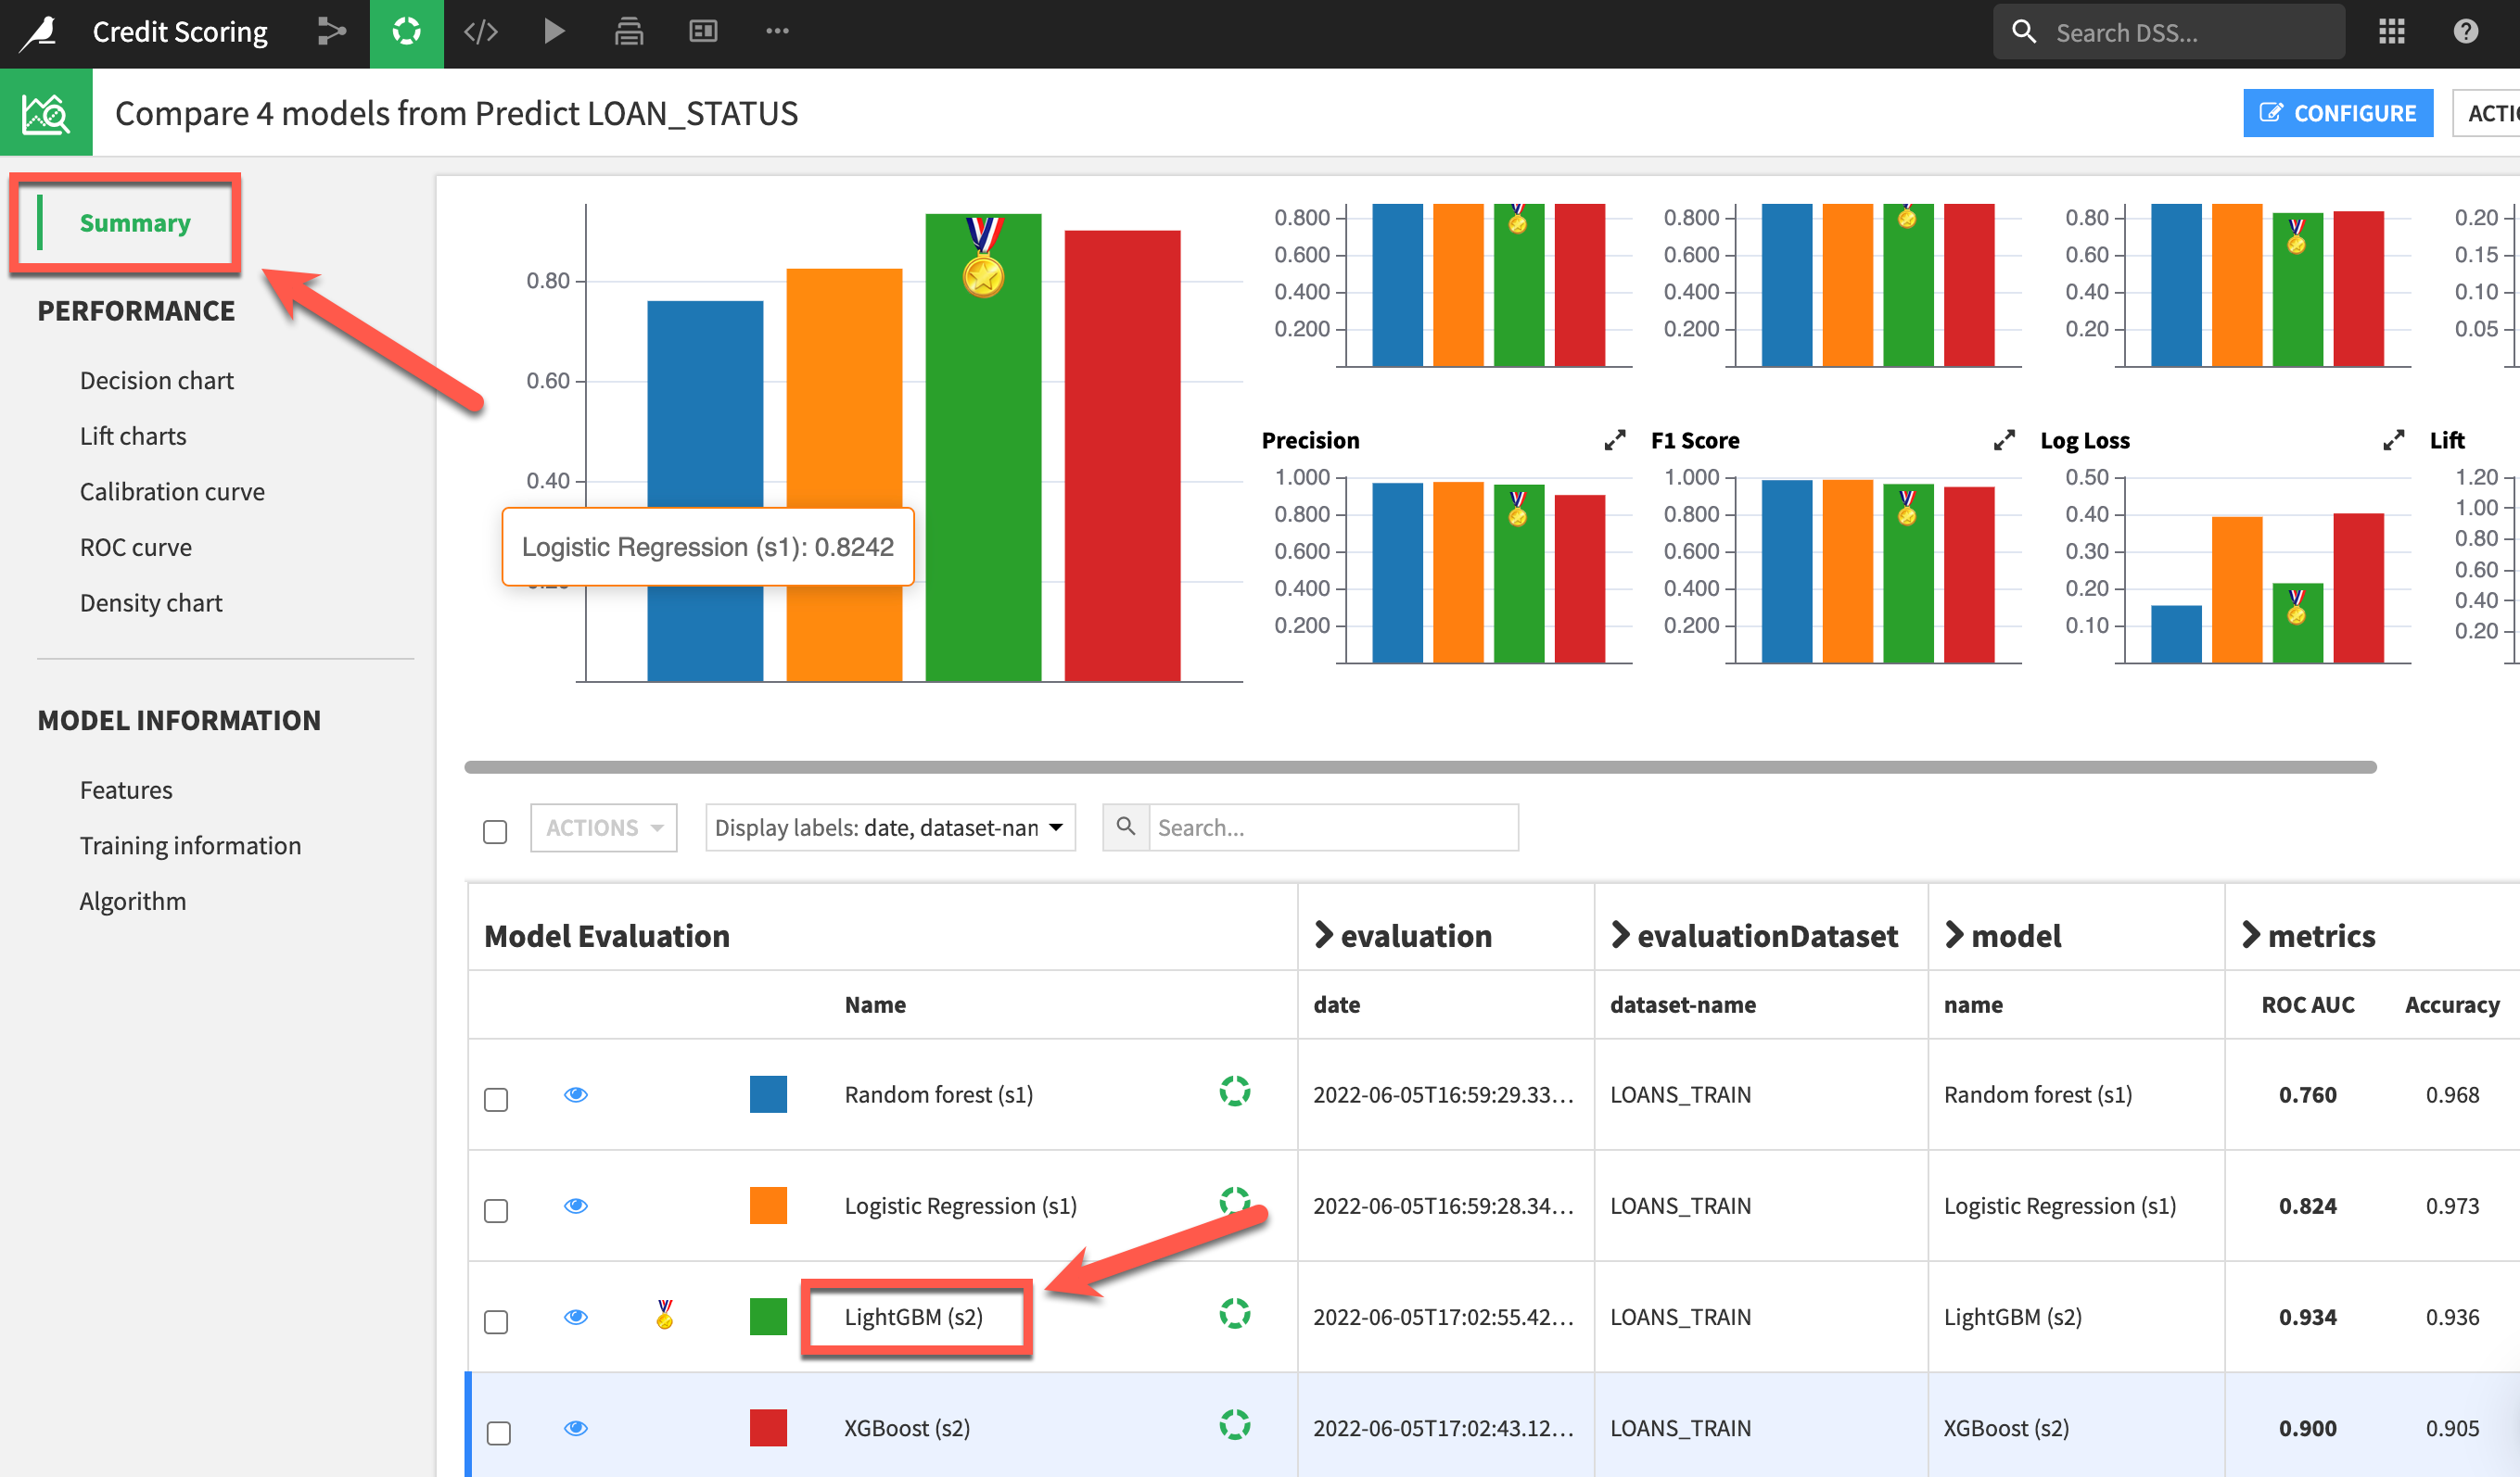Click the code notebooks icon
The width and height of the screenshot is (2520, 1477).
click(x=481, y=32)
